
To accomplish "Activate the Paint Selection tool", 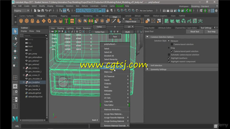I will pyautogui.click(x=15, y=44).
